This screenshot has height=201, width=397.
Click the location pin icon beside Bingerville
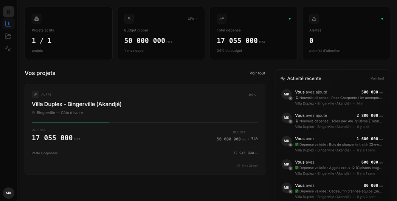pos(33,113)
